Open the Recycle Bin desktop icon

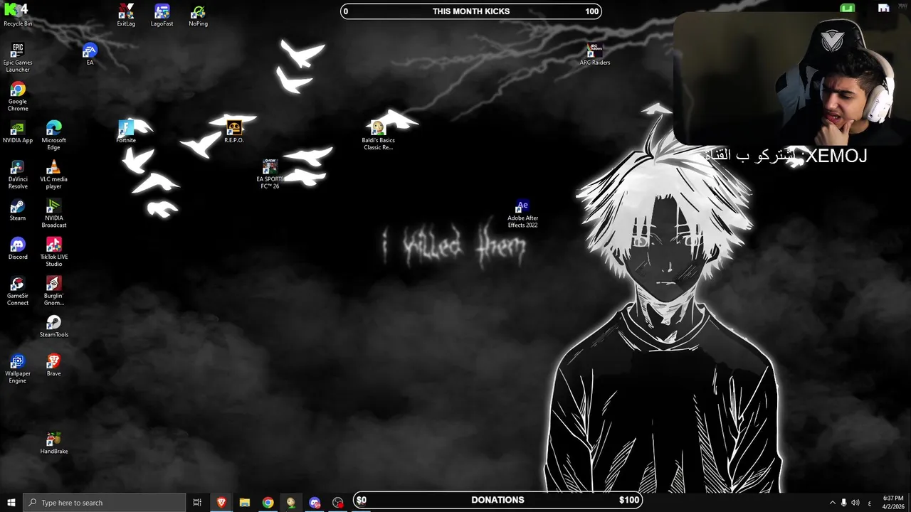18,14
